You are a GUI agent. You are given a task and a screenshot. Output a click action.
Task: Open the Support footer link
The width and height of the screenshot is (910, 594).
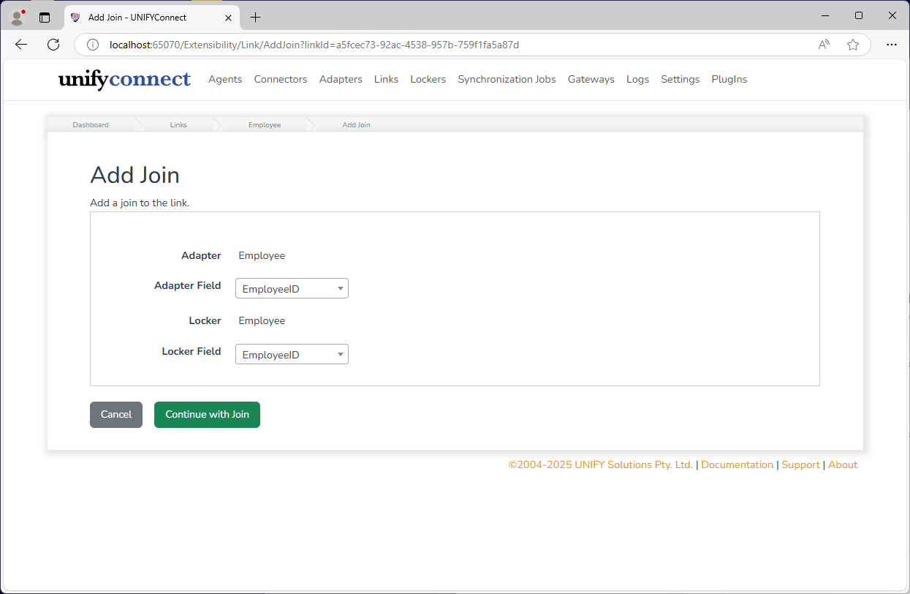tap(800, 465)
